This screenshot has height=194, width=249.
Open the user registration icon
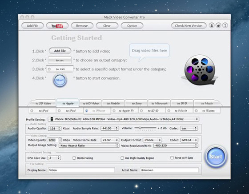[x=212, y=25]
